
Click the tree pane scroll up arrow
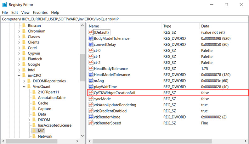click(x=82, y=25)
